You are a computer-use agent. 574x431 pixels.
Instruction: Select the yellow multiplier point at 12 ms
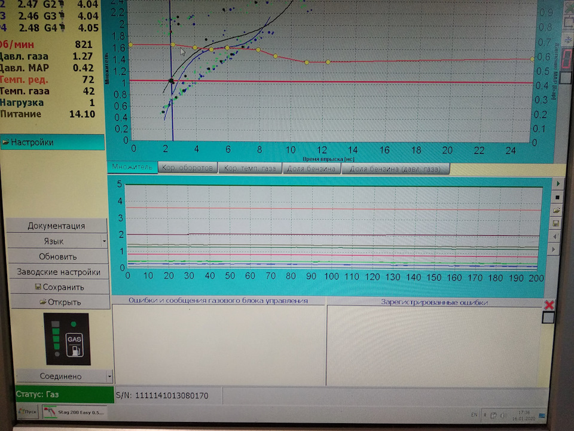[328, 62]
